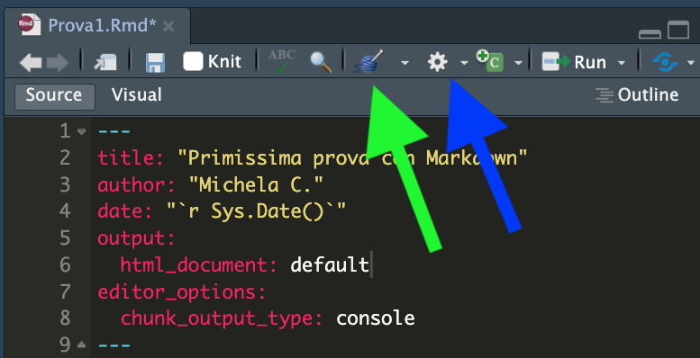700x358 pixels.
Task: Save the current document
Action: [x=155, y=62]
